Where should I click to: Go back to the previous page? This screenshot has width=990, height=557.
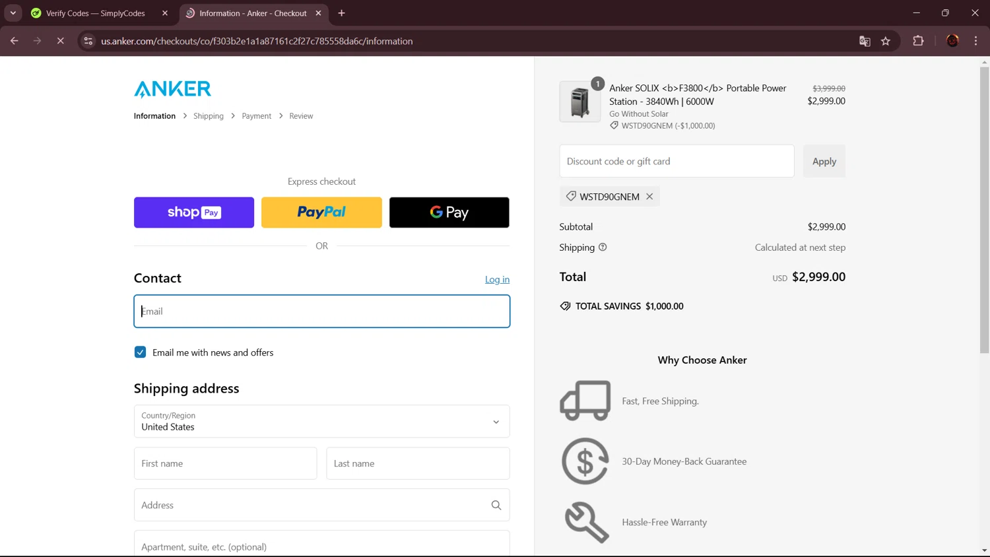pos(15,41)
